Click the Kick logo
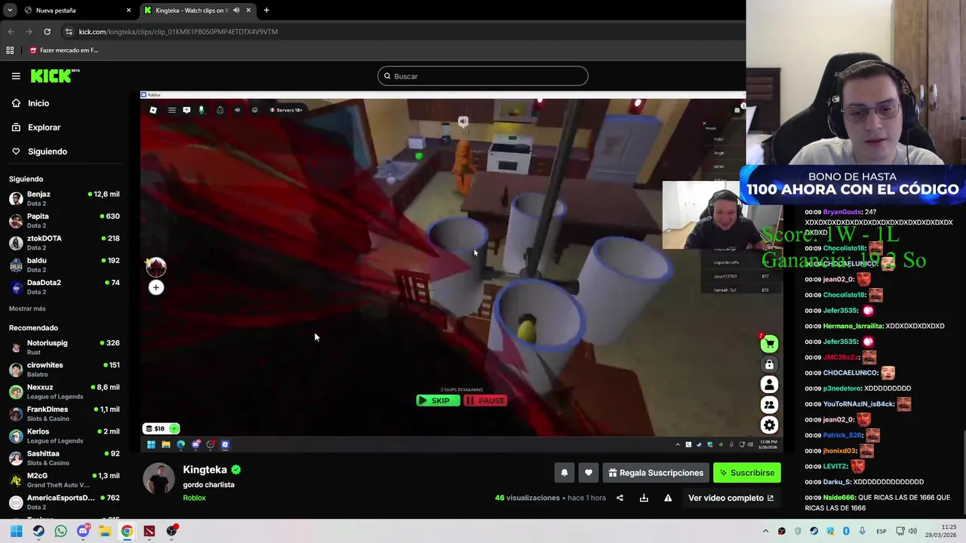The width and height of the screenshot is (966, 543). coord(54,75)
